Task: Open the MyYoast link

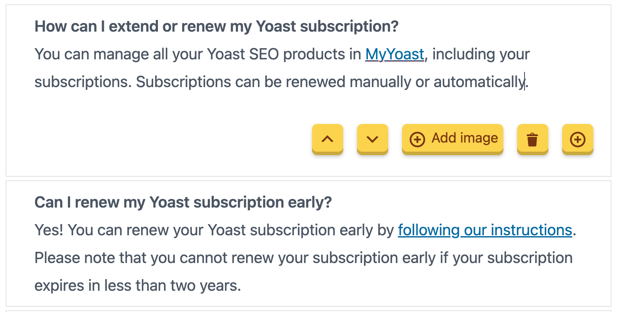Action: (394, 55)
